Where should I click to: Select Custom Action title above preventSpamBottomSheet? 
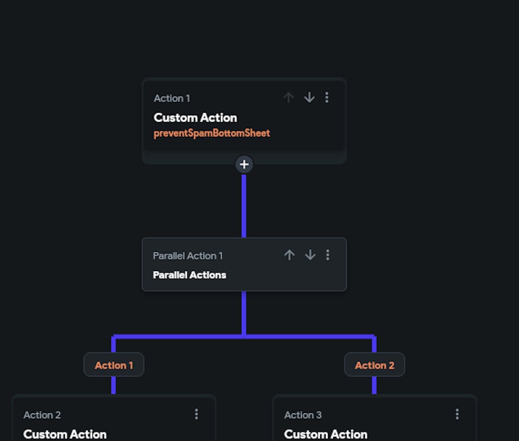click(195, 117)
